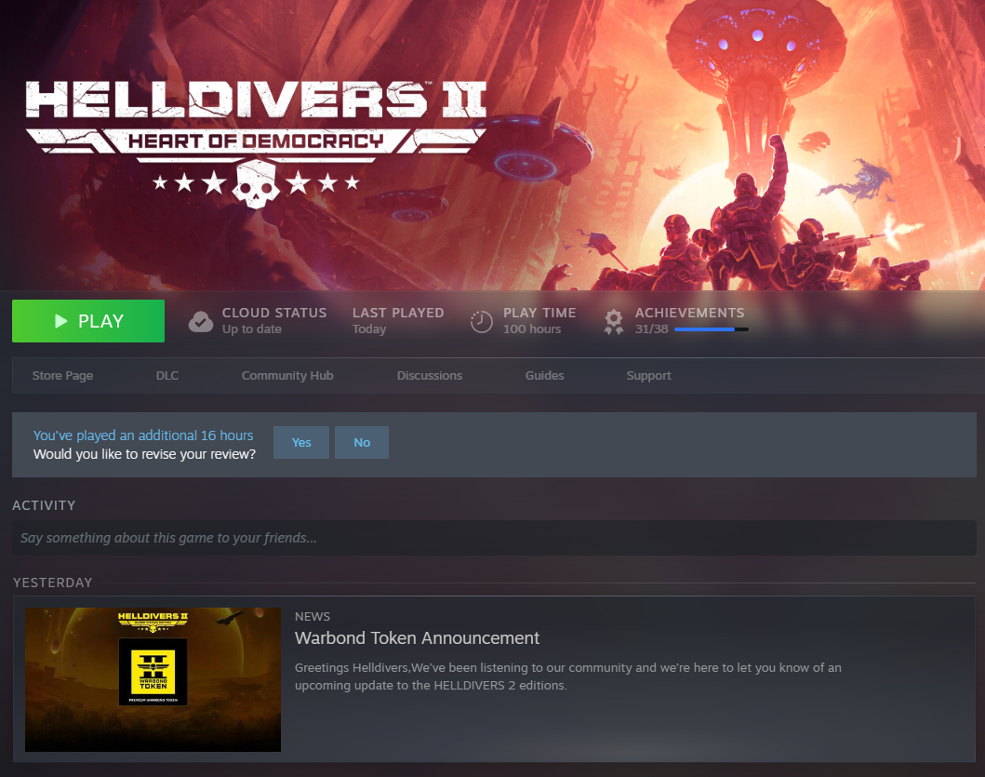Screen dimensions: 985x777
Task: Click the play time clock icon
Action: coord(481,321)
